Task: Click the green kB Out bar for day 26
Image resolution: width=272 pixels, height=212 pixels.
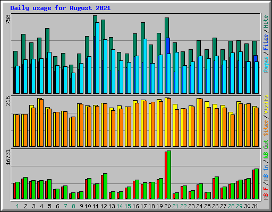Action: click(217, 188)
